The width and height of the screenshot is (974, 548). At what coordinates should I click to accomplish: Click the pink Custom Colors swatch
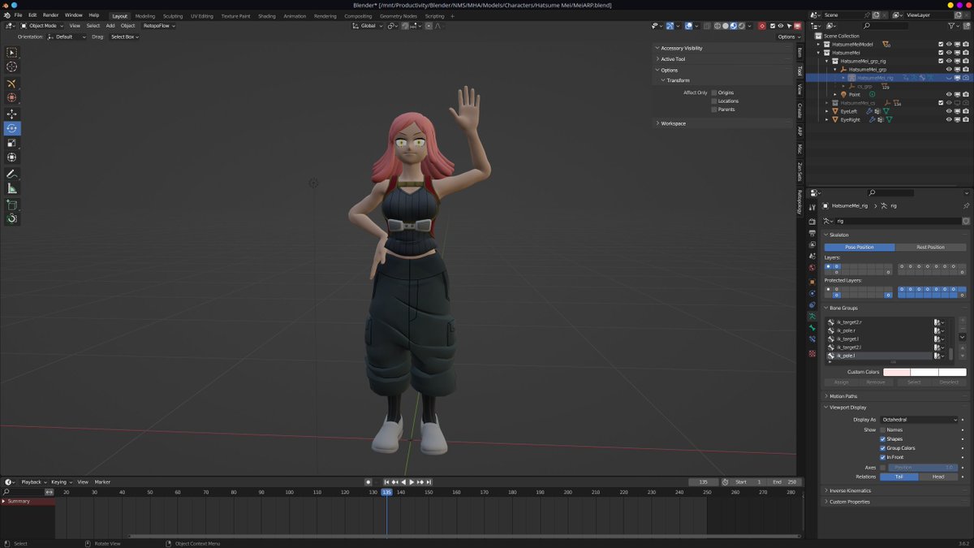point(897,372)
